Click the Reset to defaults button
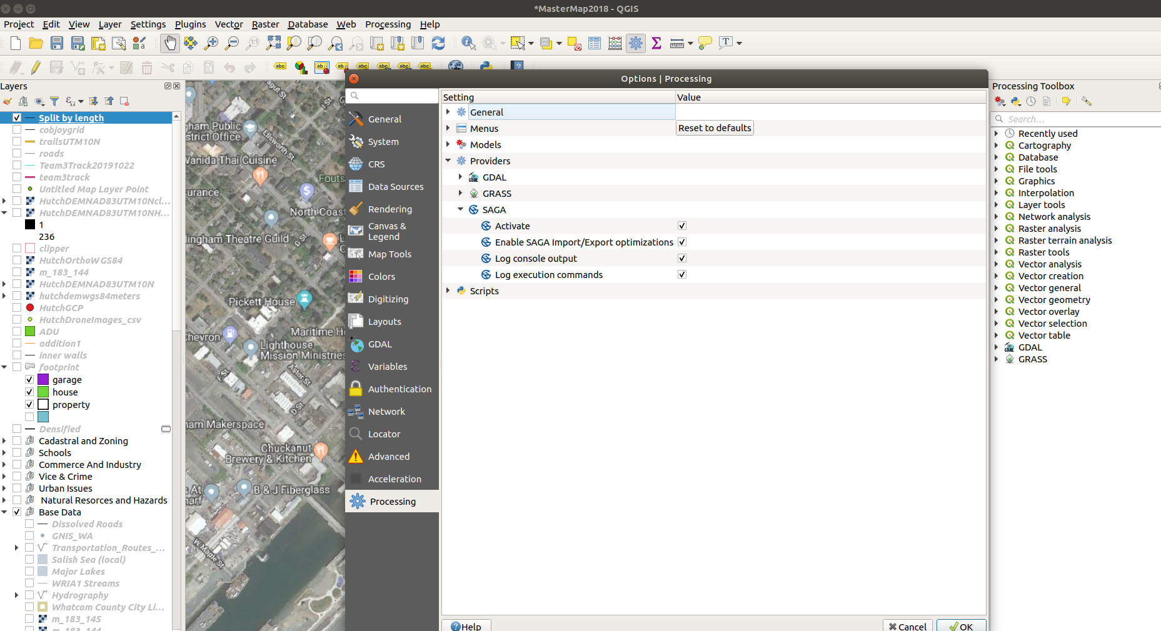The width and height of the screenshot is (1161, 631). [715, 127]
